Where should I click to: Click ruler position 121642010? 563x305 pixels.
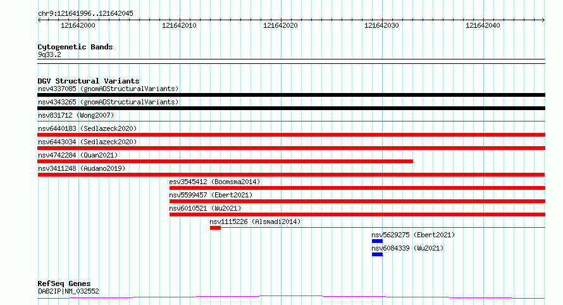point(179,25)
